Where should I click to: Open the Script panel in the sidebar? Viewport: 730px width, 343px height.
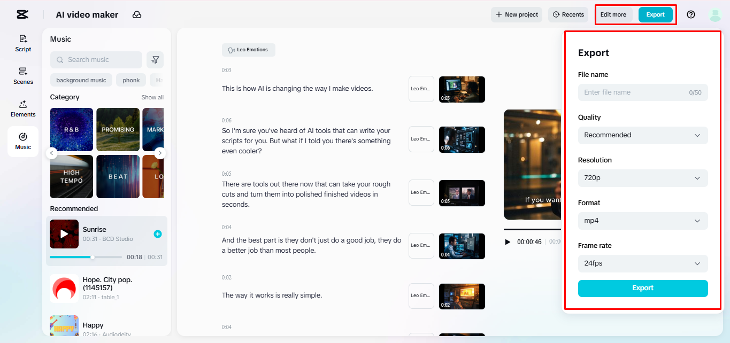point(22,43)
